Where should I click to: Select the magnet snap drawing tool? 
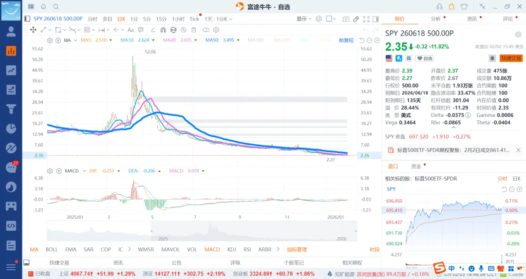163,30
